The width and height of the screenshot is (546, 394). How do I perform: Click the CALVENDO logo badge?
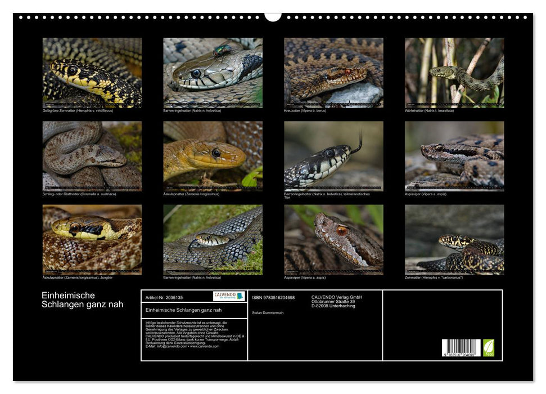229,296
